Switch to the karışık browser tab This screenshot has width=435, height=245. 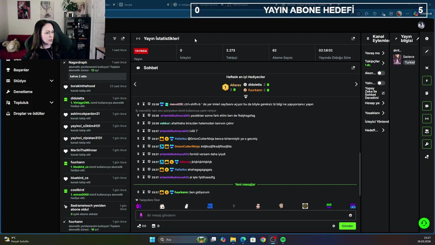point(144,5)
